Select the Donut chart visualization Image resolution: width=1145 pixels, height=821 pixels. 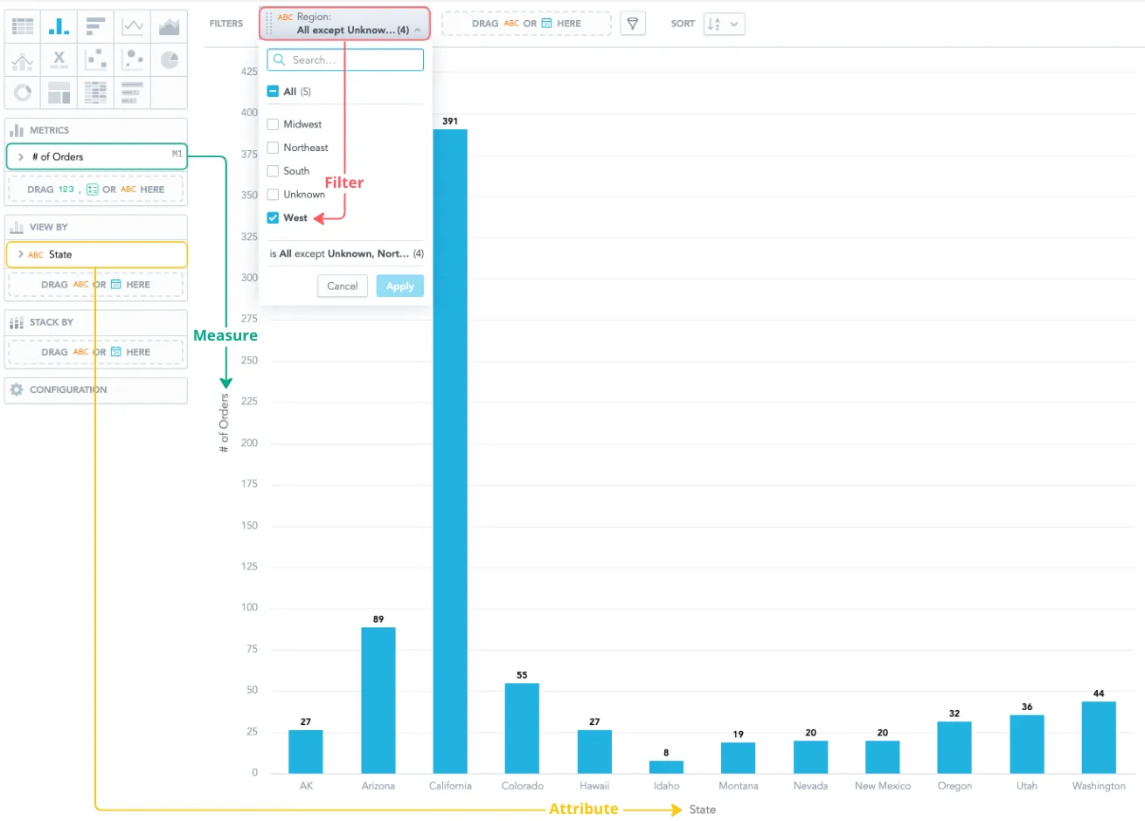coord(23,91)
